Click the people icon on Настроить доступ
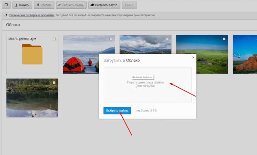 (x=92, y=5)
